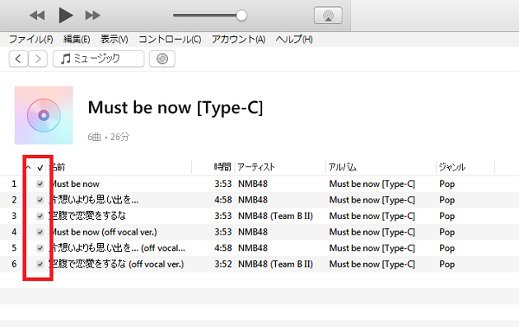Image resolution: width=519 pixels, height=327 pixels.
Task: Click track number 2 in the list
Action: coord(14,200)
